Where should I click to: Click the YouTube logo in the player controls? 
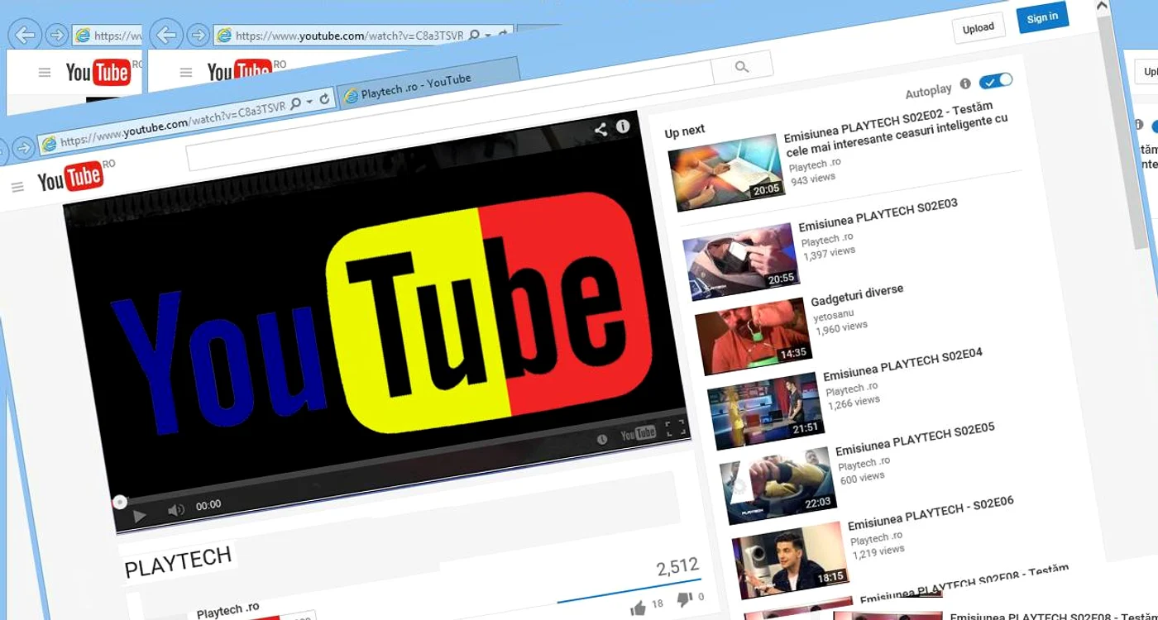[639, 433]
